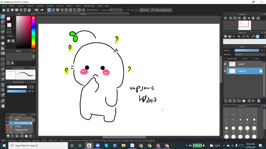Activate the Reference panel hand icon
The image size is (266, 149).
[x=257, y=36]
